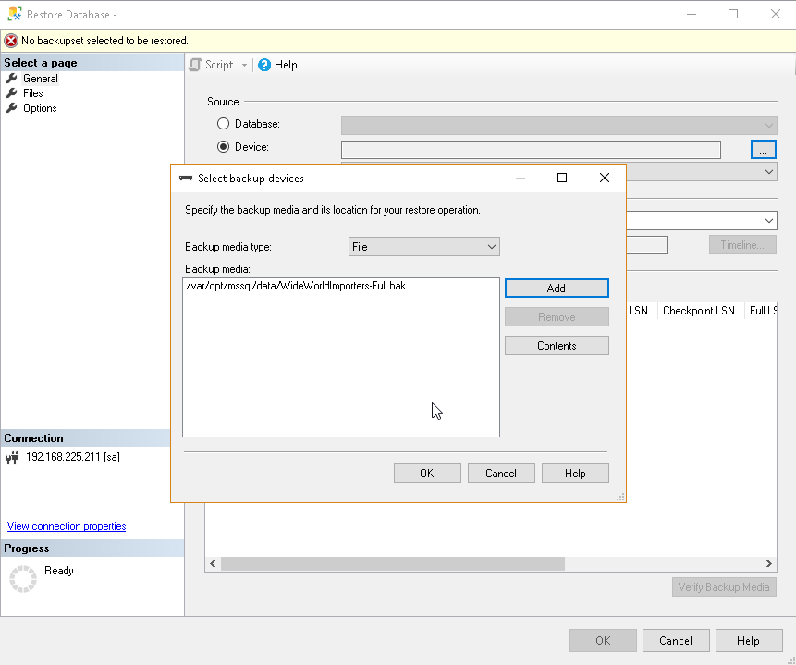This screenshot has height=665, width=796.
Task: Close the Select backup devices dialog
Action: 604,178
